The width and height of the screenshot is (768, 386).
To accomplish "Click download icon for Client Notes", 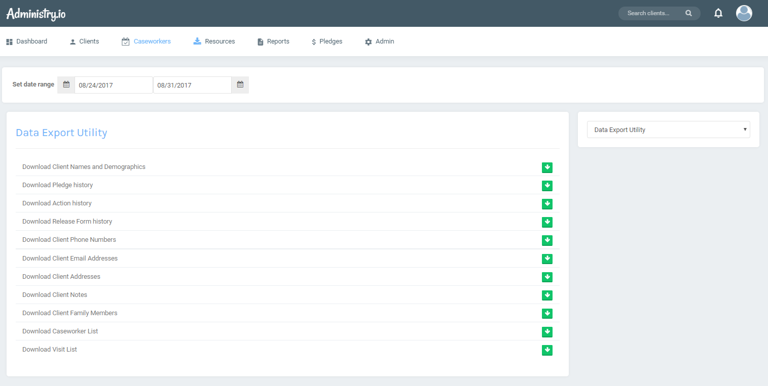I will pos(547,295).
